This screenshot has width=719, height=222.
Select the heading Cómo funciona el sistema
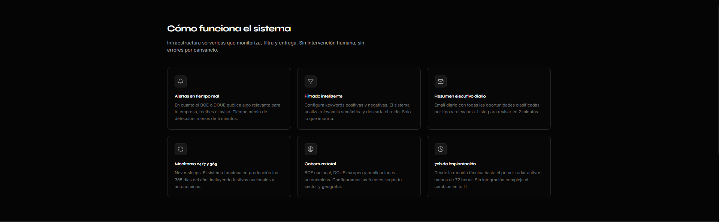tap(229, 28)
